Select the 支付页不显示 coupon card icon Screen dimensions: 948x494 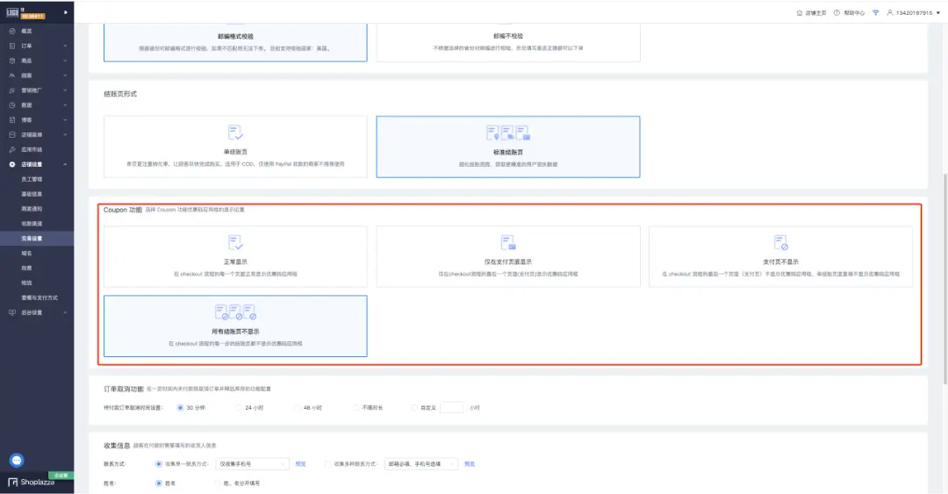(780, 241)
